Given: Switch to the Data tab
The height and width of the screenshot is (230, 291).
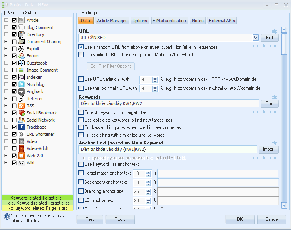Looking at the screenshot, I should [x=86, y=21].
